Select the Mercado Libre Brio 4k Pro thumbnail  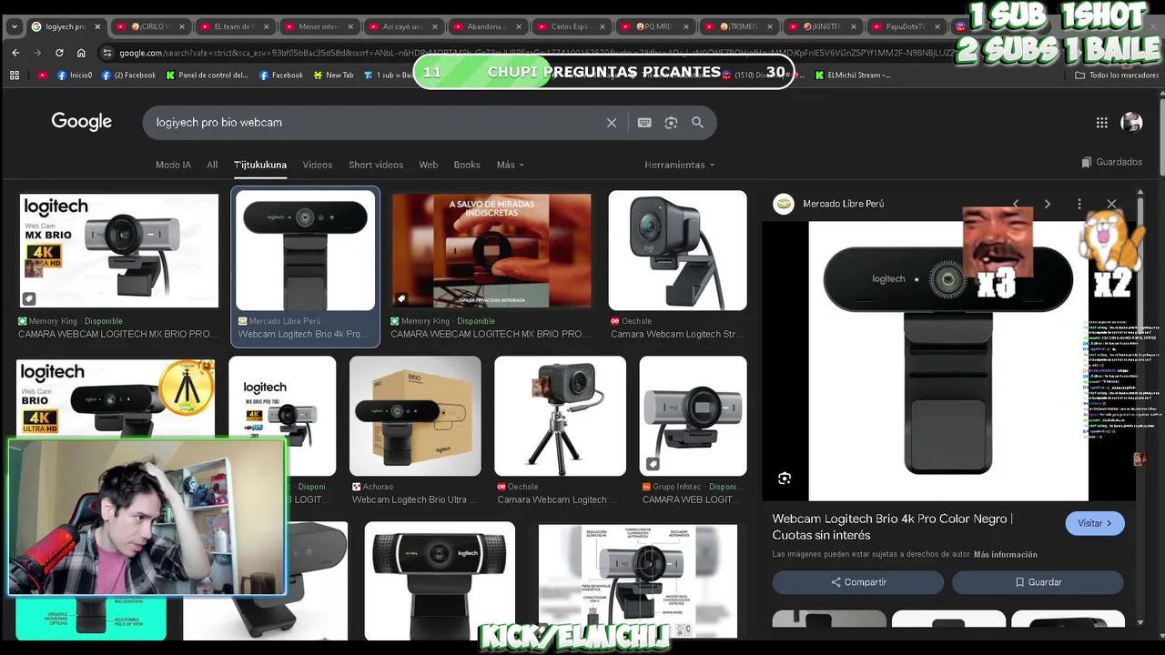point(306,250)
